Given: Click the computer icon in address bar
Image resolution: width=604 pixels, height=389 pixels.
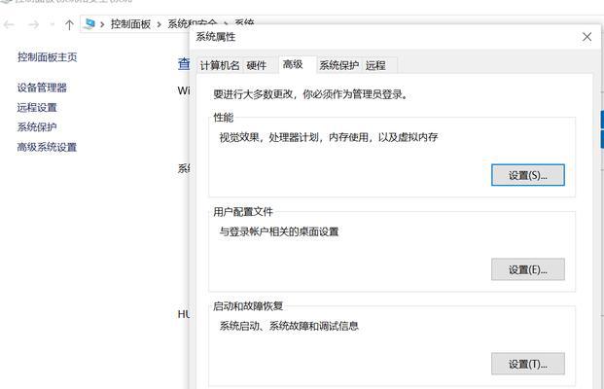Looking at the screenshot, I should 89,24.
